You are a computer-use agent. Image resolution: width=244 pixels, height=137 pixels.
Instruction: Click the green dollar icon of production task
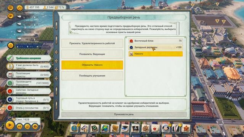tap(10, 83)
